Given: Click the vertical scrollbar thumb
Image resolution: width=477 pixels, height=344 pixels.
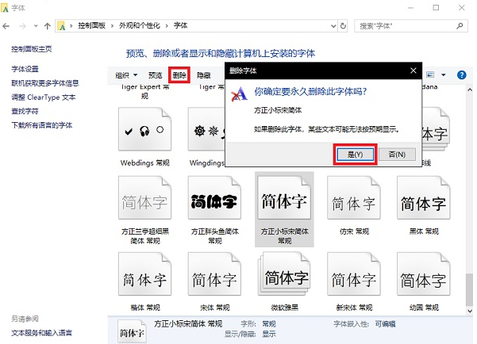Looking at the screenshot, I should (469, 289).
